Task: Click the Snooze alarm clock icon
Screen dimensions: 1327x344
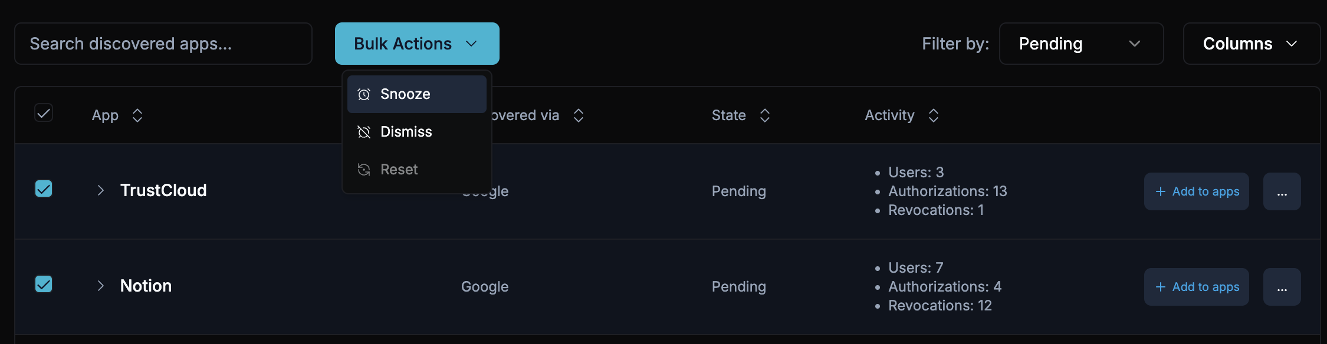Action: (x=365, y=94)
